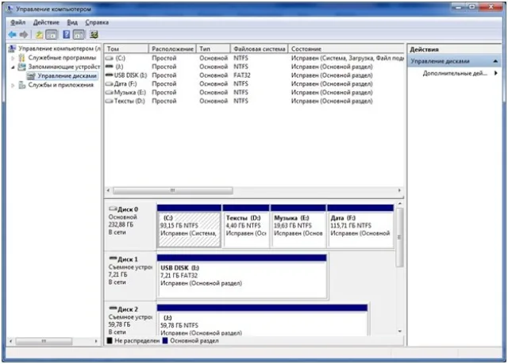Click Состояние cell of the (C:) row

click(348, 58)
